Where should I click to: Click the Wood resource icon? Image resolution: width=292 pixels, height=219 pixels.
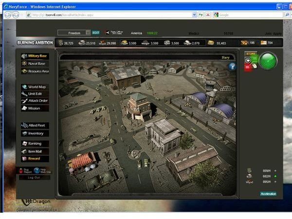[x=102, y=43]
